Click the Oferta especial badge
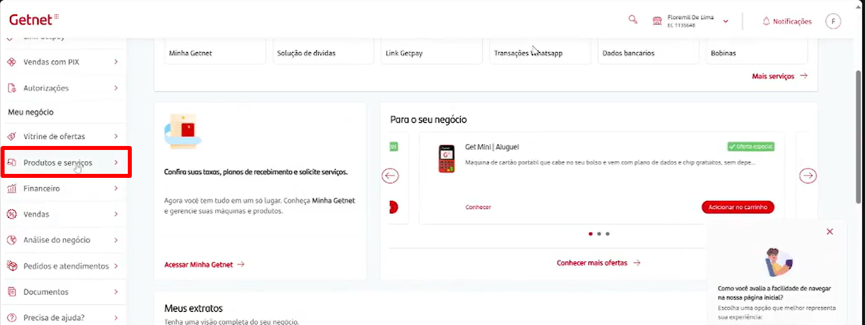This screenshot has height=325, width=865. click(x=751, y=147)
